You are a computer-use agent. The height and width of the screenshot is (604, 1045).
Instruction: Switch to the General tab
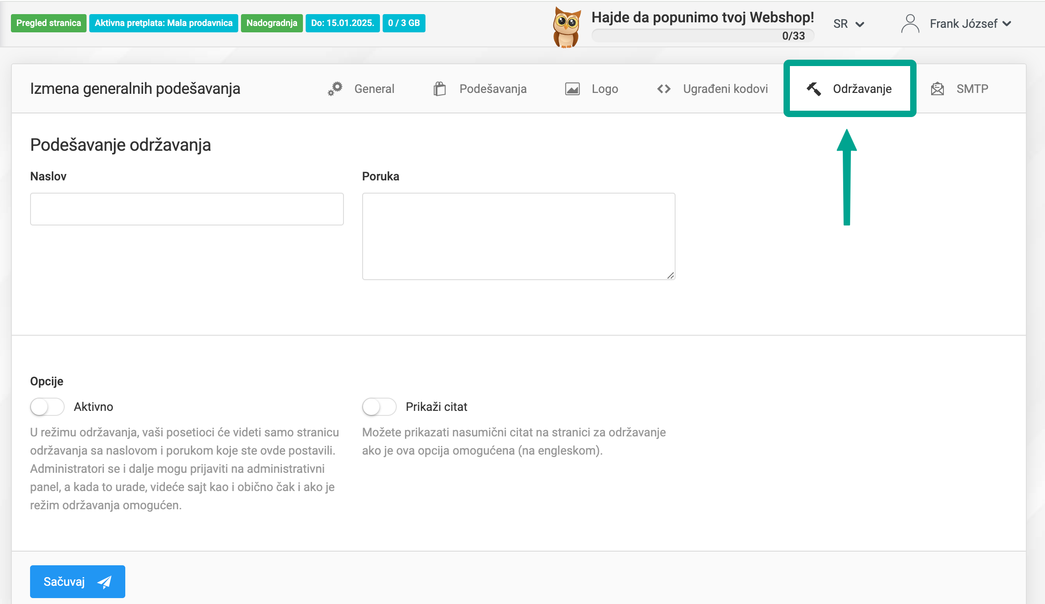(361, 89)
